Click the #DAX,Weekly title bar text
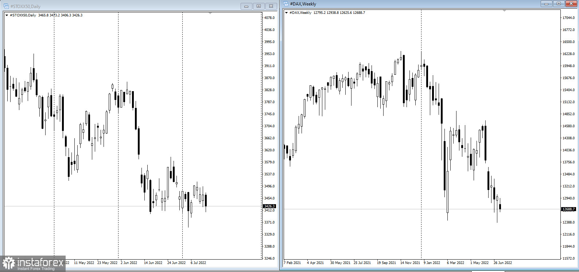 (303, 4)
